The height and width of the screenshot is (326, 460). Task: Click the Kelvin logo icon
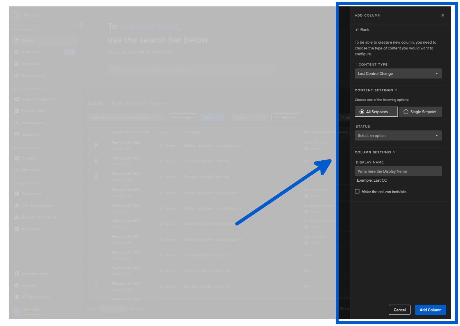click(x=17, y=15)
